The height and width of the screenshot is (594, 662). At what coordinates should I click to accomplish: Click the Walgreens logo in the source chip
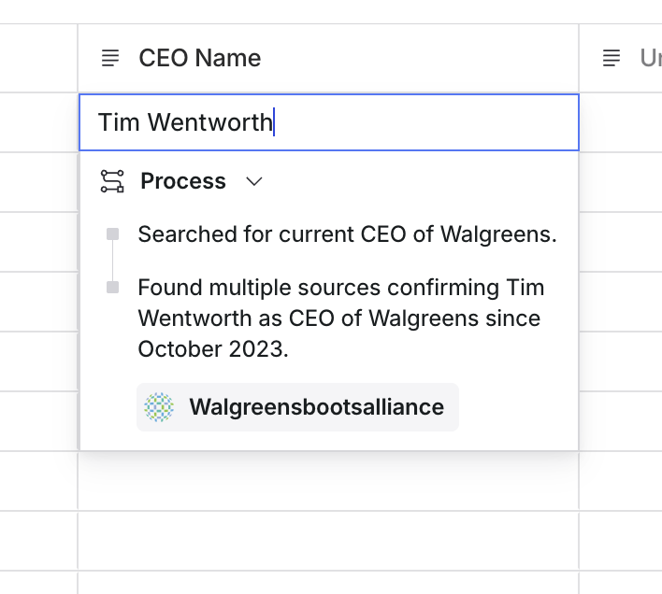[160, 407]
